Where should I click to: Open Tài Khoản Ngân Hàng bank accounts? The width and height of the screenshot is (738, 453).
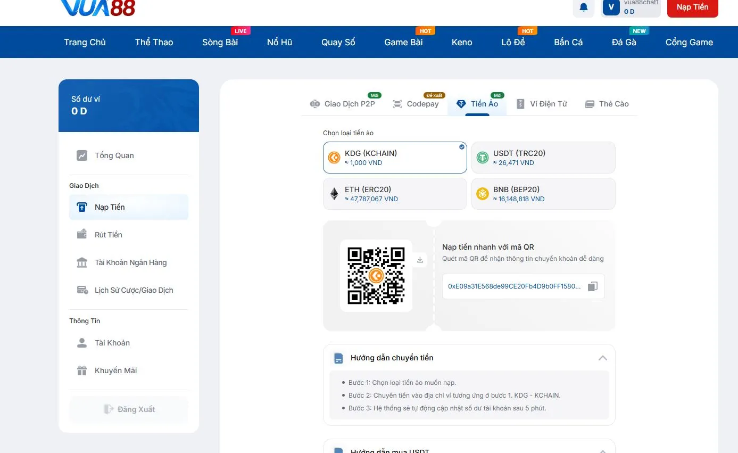pyautogui.click(x=130, y=262)
